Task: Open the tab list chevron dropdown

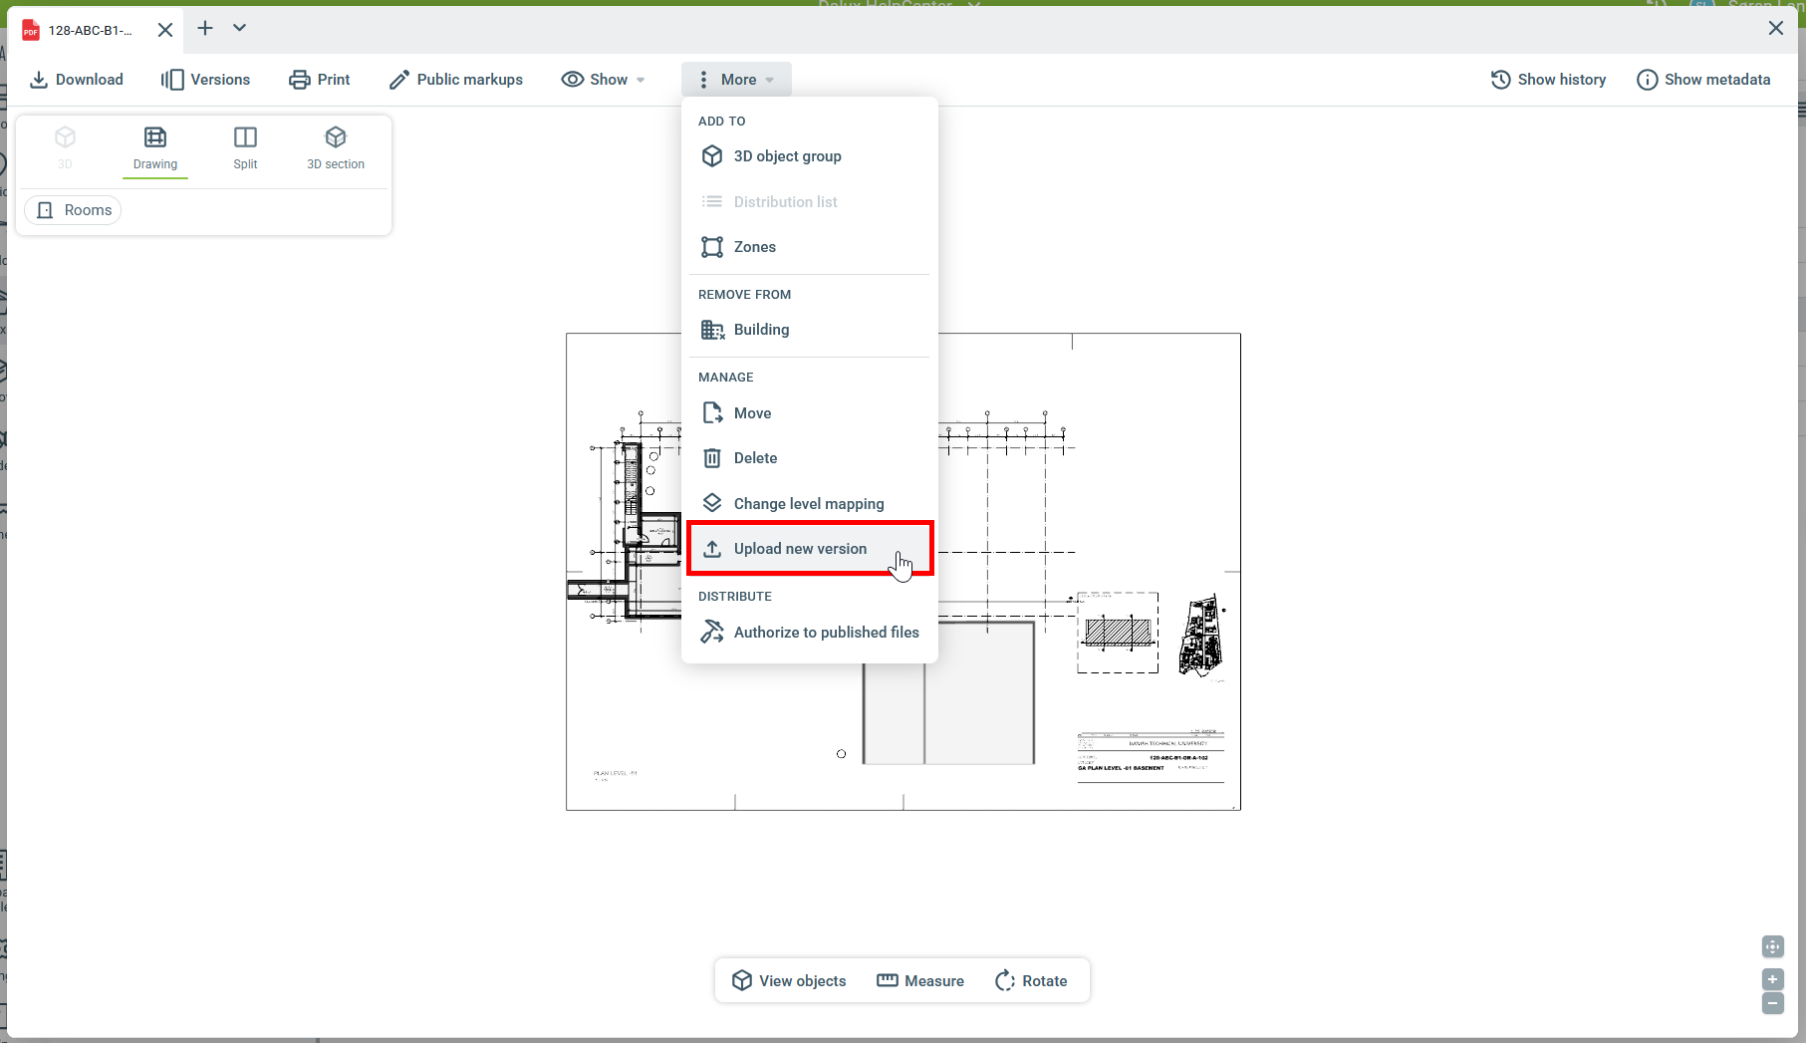Action: pyautogui.click(x=239, y=28)
